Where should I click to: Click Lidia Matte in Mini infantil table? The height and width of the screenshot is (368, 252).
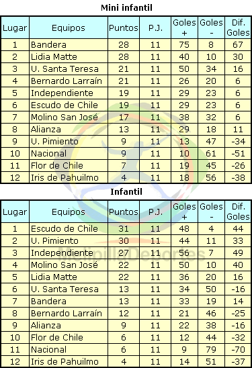(x=54, y=57)
